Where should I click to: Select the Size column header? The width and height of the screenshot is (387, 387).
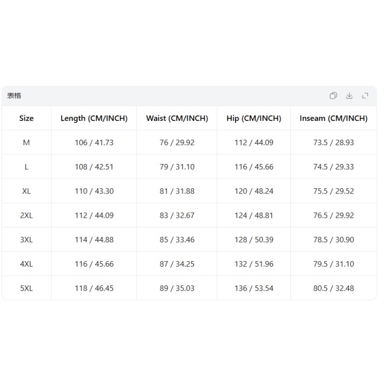pos(27,118)
